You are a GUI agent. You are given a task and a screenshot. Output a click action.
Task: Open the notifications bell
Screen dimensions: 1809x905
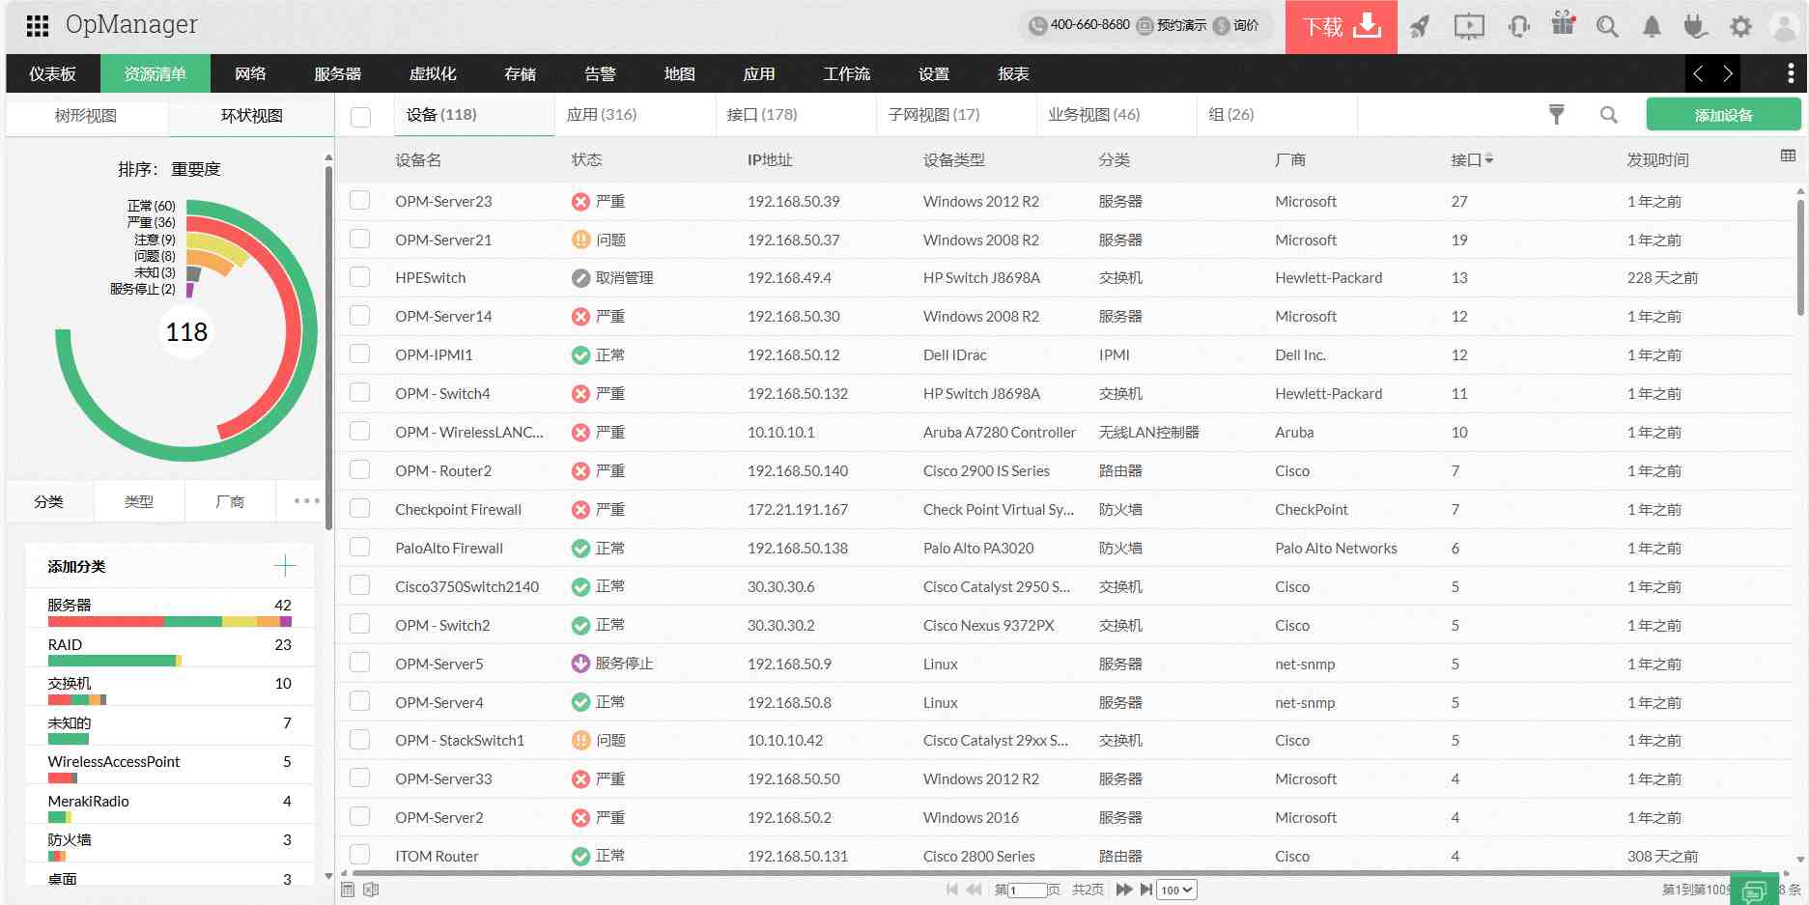[1651, 26]
